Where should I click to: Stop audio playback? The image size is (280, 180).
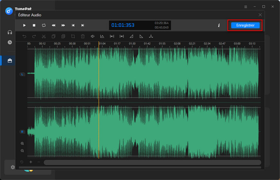click(x=34, y=25)
